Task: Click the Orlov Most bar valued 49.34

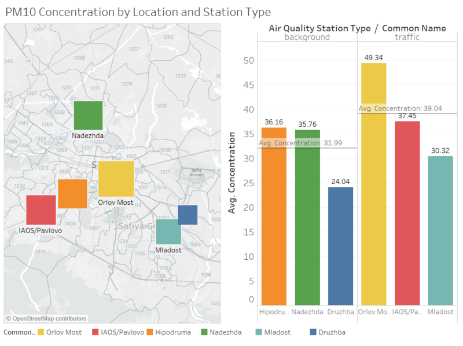Action: 374,184
